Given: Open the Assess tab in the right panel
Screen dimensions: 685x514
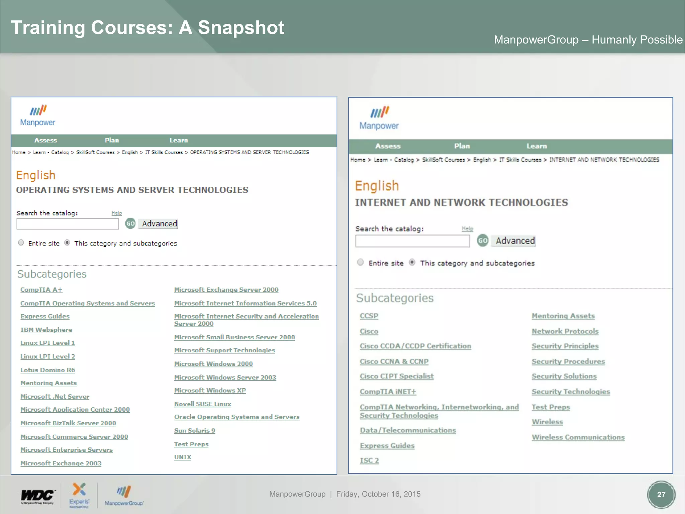Looking at the screenshot, I should point(388,146).
